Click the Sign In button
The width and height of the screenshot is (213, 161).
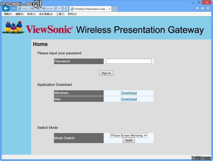[x=106, y=73]
